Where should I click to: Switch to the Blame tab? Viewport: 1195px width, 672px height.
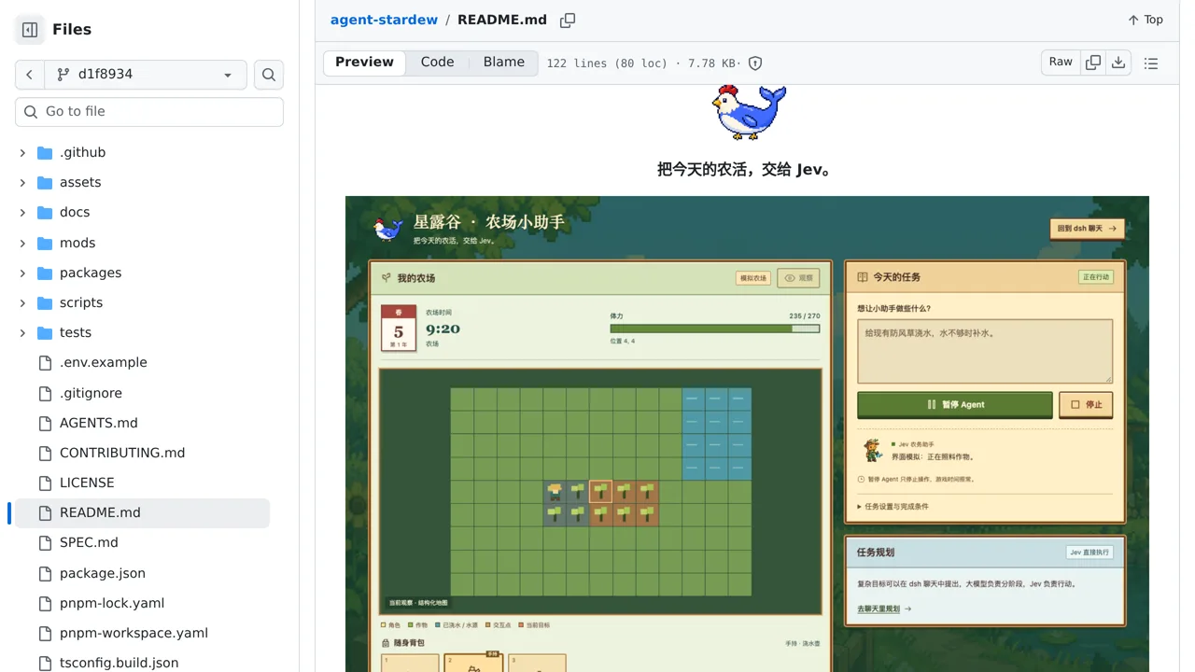(x=504, y=63)
